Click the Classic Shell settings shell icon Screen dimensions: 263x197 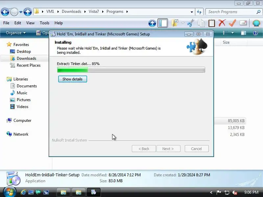point(256,23)
